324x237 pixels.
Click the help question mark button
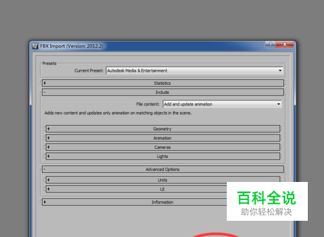tap(270, 44)
